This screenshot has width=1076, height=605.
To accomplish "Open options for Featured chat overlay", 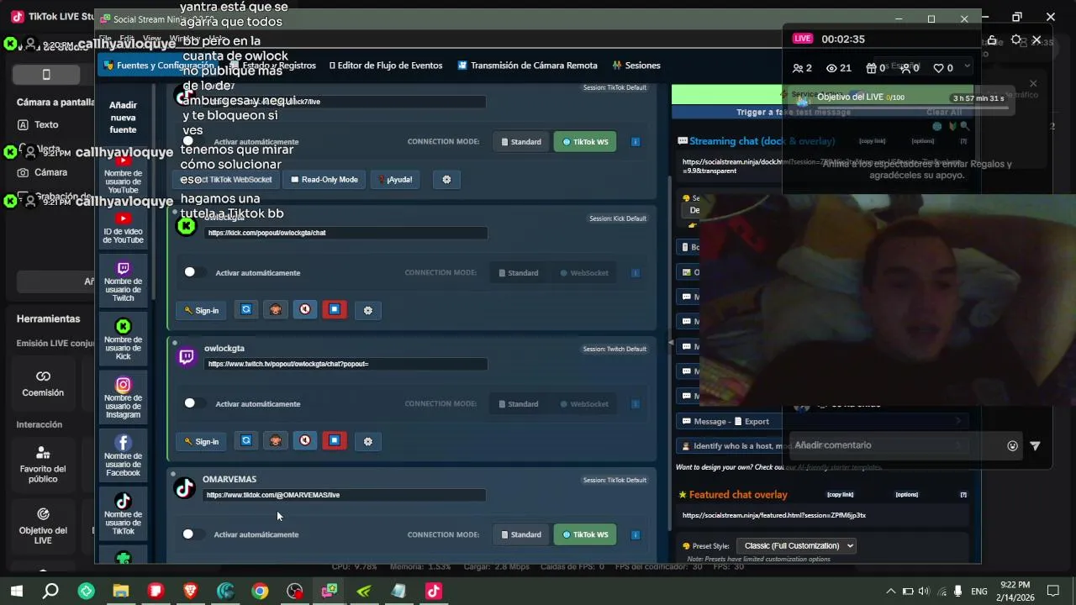I will pyautogui.click(x=906, y=495).
